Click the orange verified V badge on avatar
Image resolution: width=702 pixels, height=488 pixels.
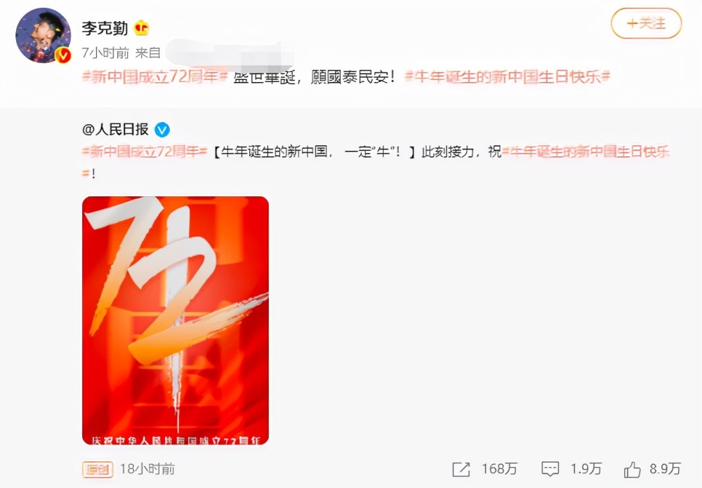[x=63, y=55]
